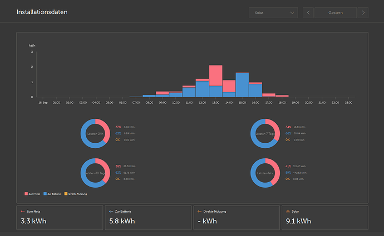Click the 9.1 kWh Solar value

tap(298, 221)
